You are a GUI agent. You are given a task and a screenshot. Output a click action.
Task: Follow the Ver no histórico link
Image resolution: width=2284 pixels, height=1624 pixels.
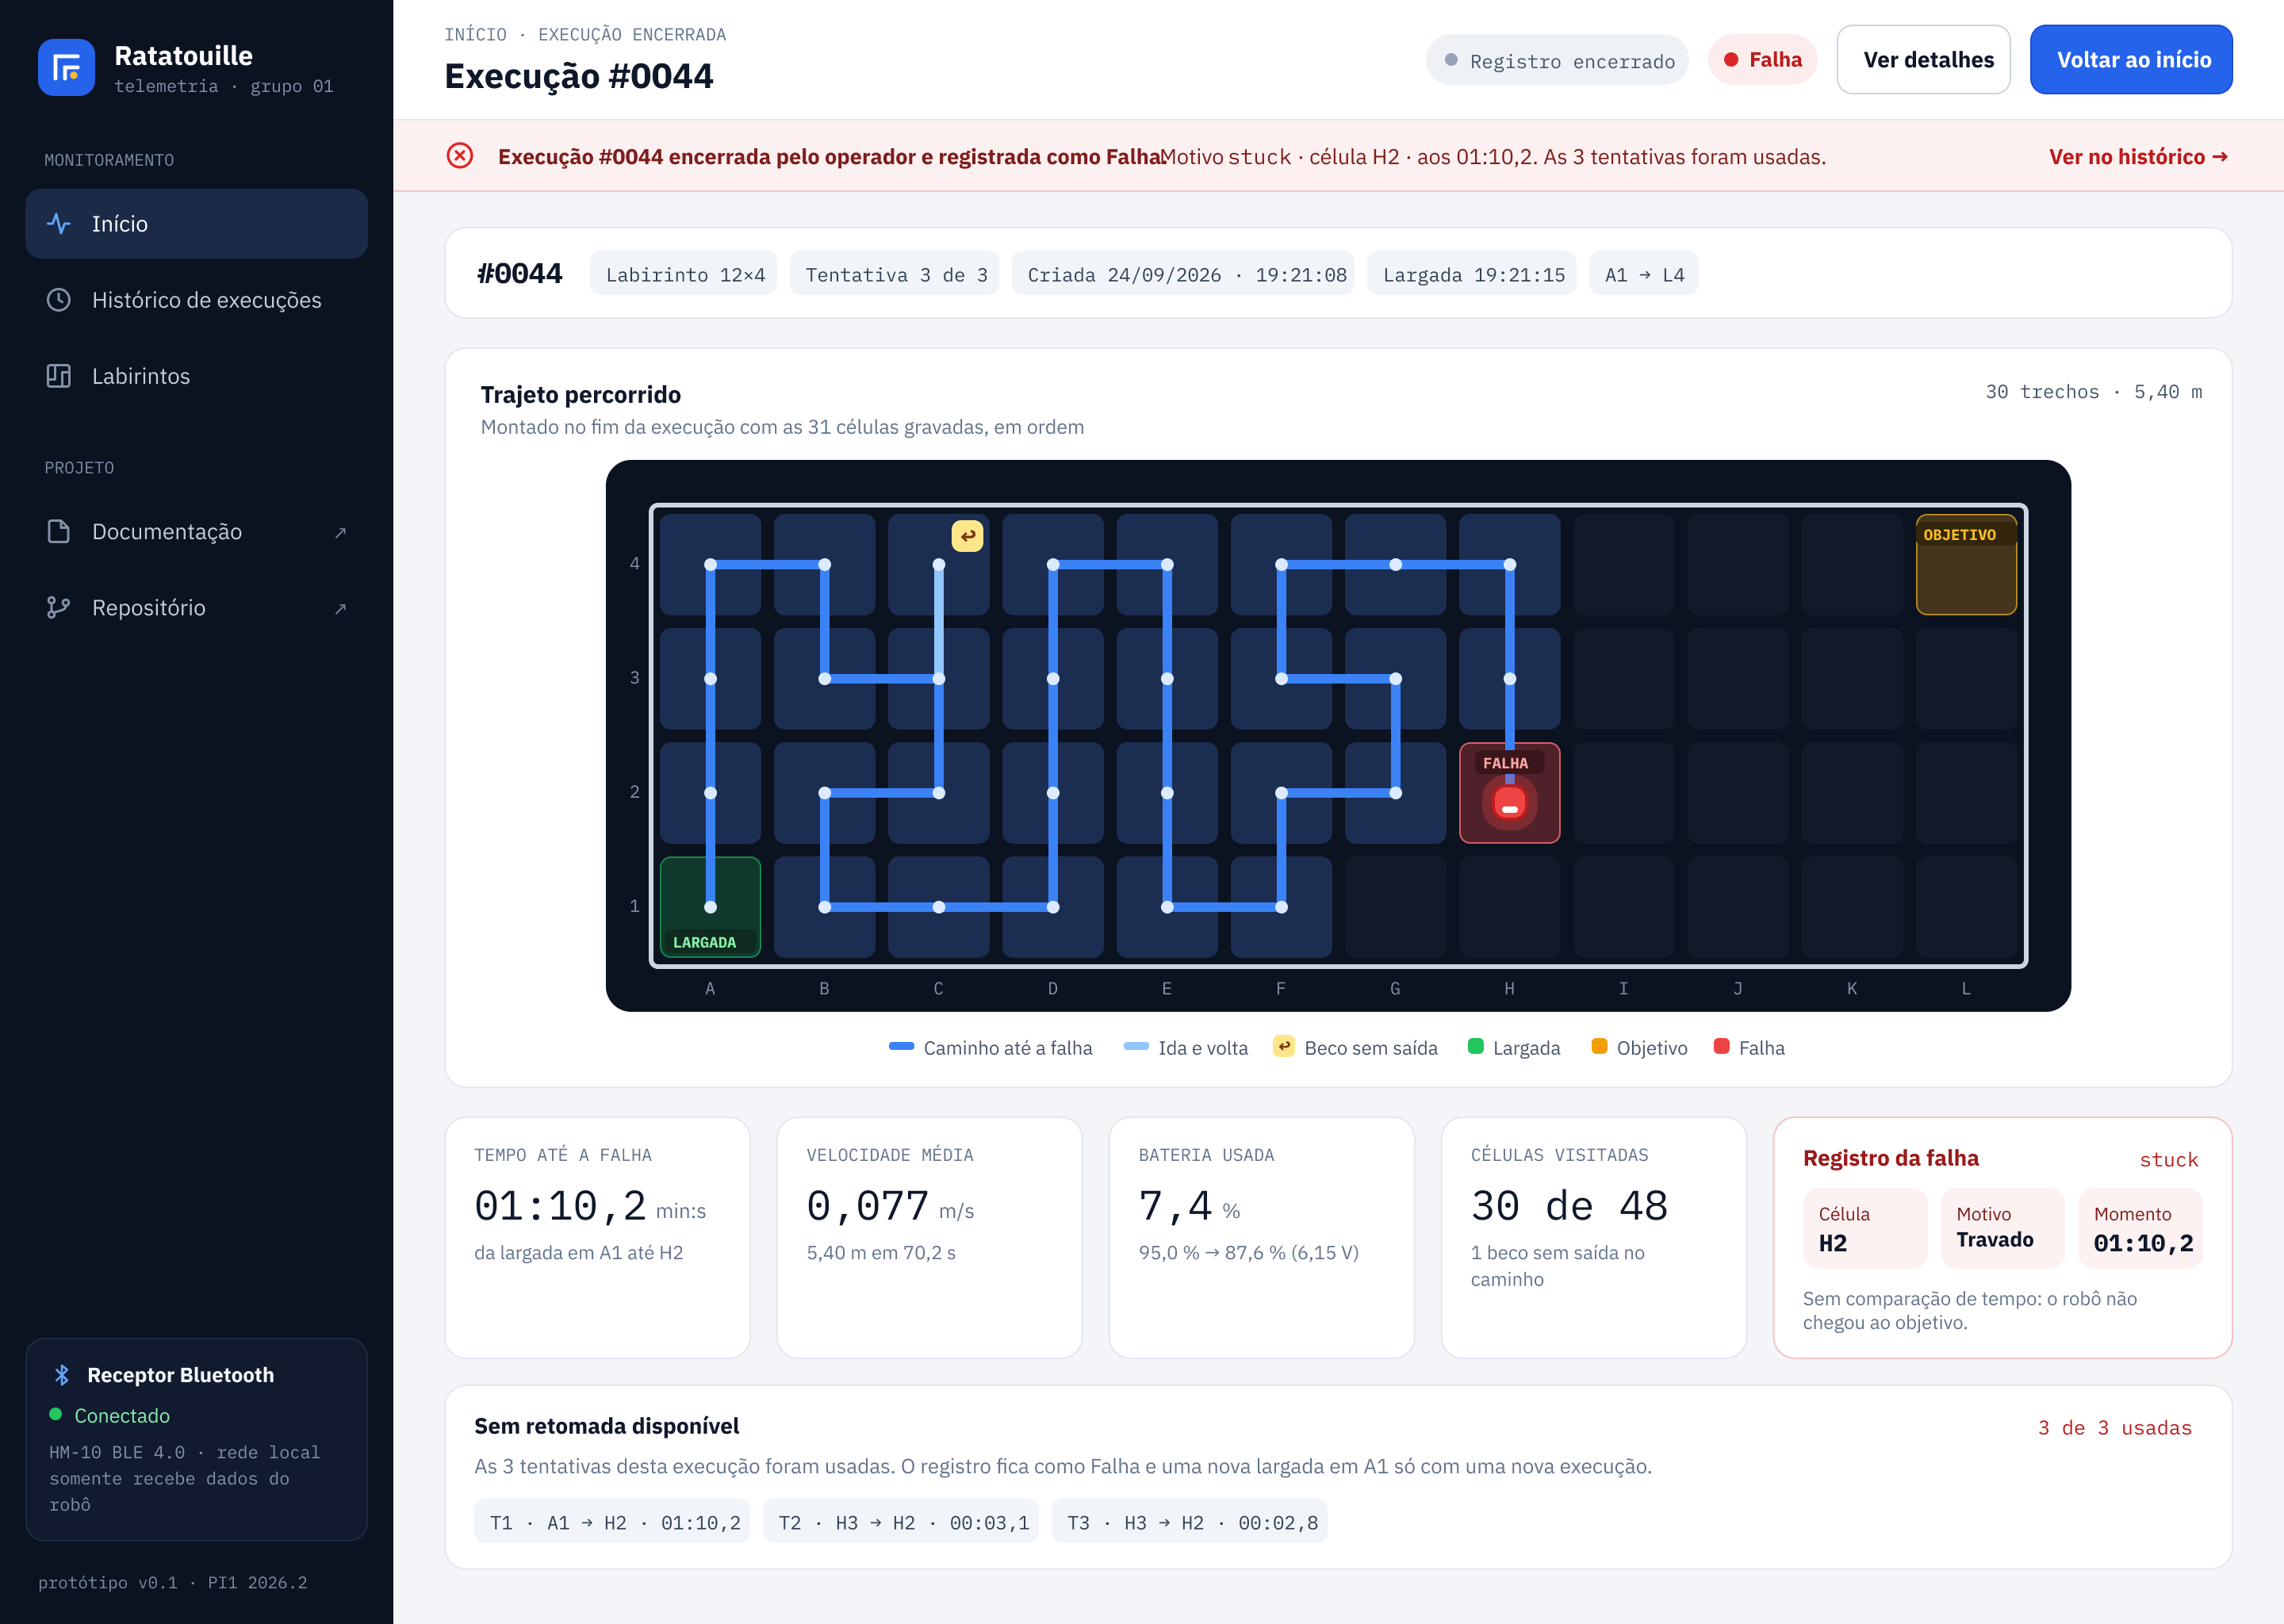click(x=2138, y=156)
